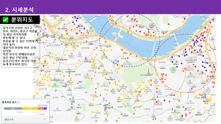Viewport: 221px width, 124px height.
Task: Click the 노량진2동 map label
Action: pyautogui.click(x=85, y=48)
